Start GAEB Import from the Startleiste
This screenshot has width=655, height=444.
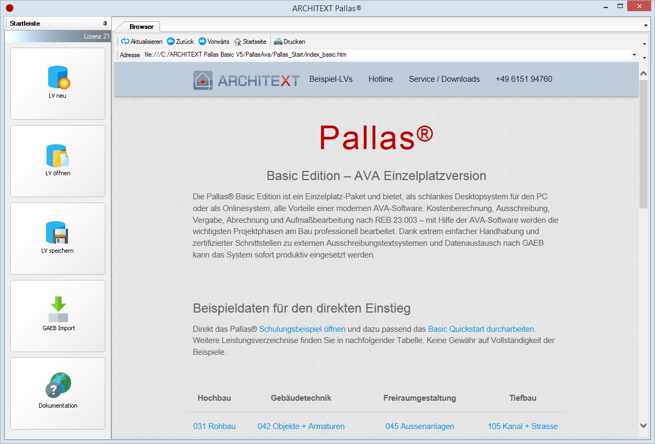[58, 316]
